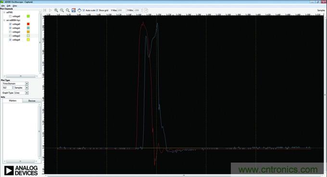Image resolution: width=327 pixels, height=177 pixels.
Task: Click the zoom out magnifier icon
Action: pos(62,10)
